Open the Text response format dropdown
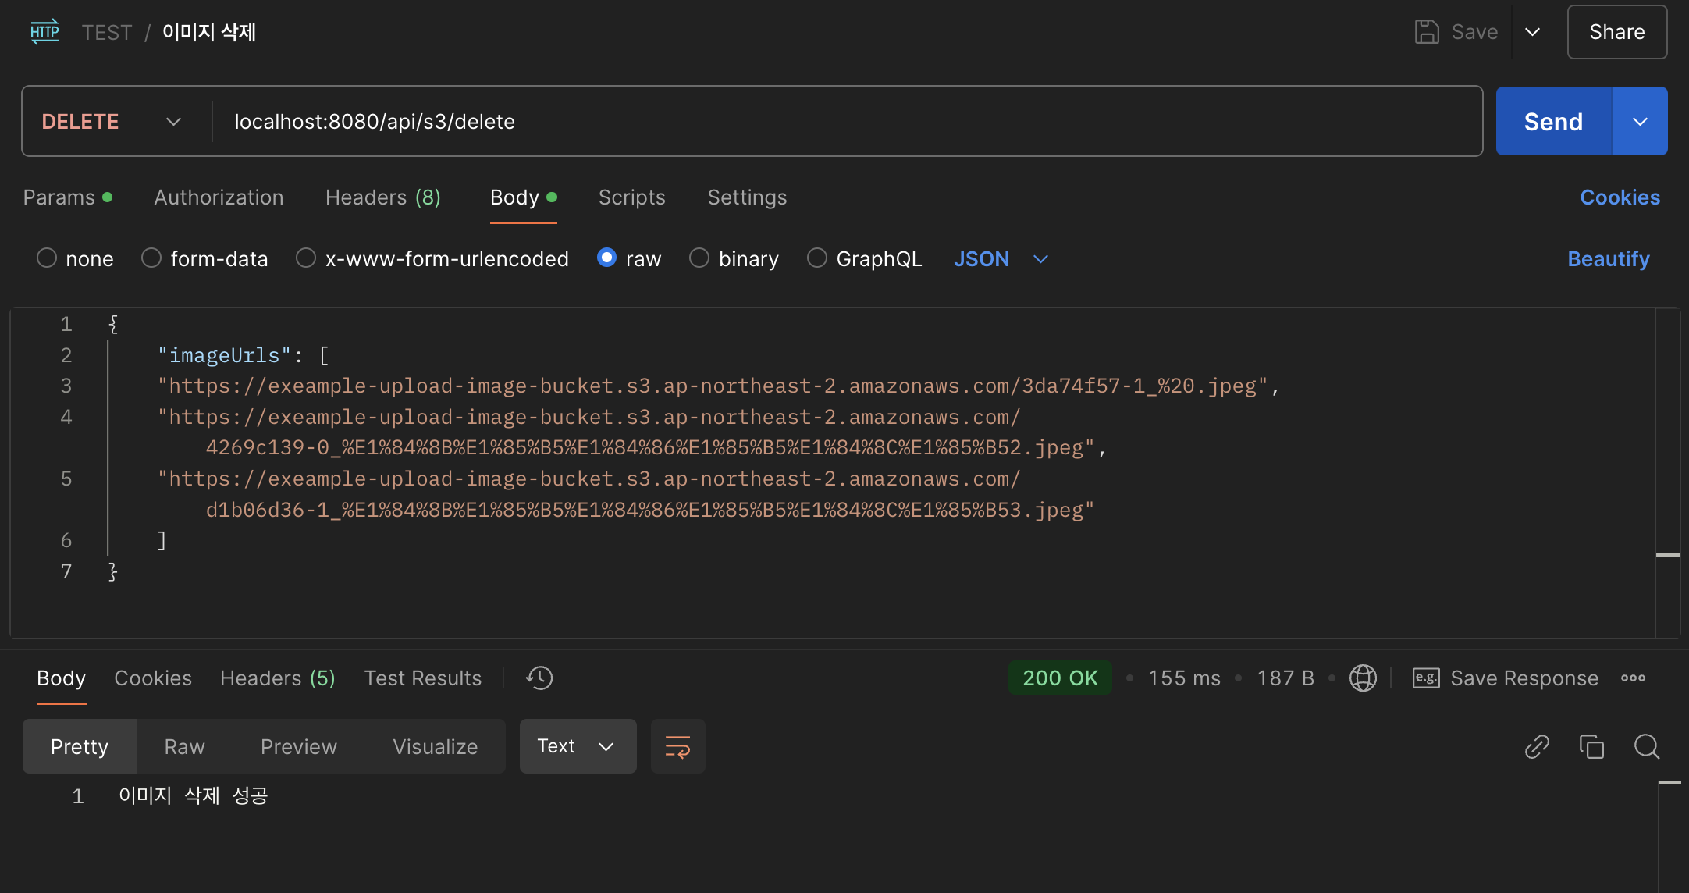This screenshot has height=893, width=1689. (577, 746)
